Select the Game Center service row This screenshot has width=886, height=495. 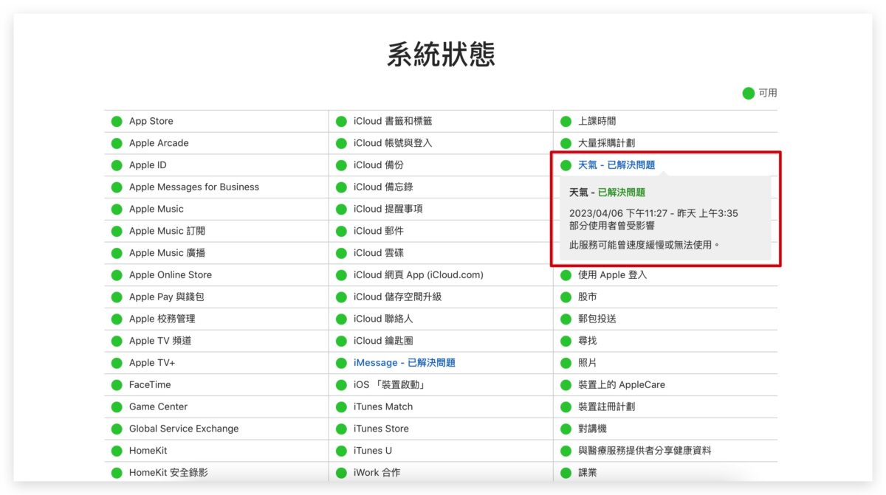click(158, 406)
